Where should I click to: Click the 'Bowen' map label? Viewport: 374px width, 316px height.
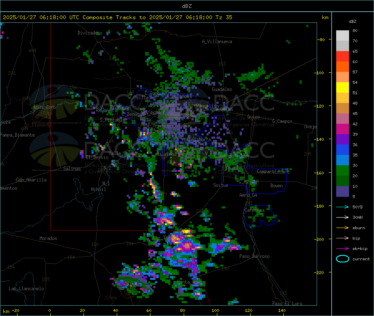(x=277, y=186)
